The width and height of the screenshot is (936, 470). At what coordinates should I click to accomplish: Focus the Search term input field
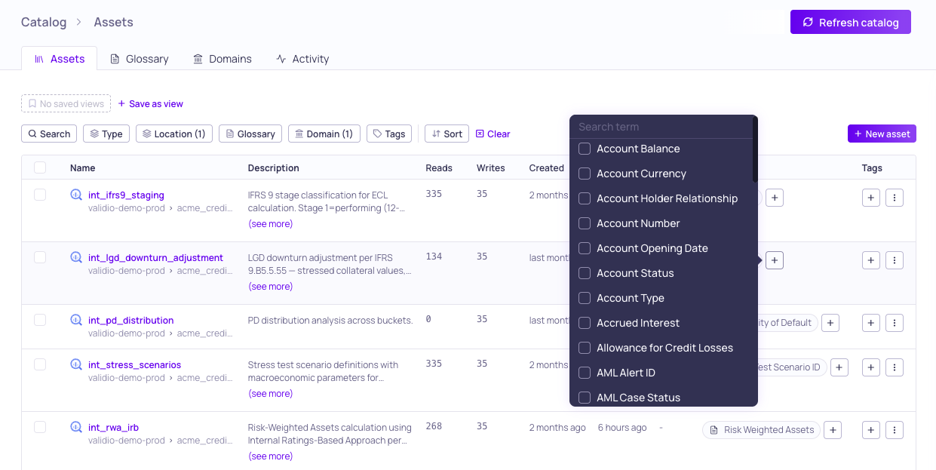tap(661, 127)
